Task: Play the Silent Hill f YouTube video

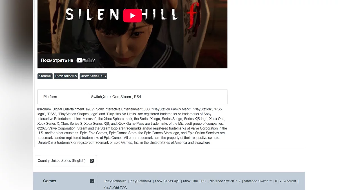Action: pyautogui.click(x=132, y=15)
